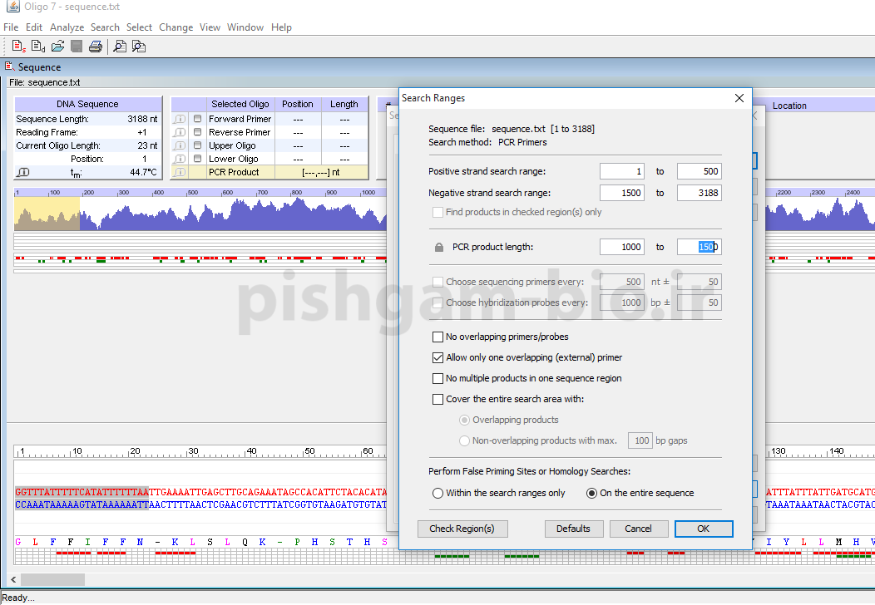875x605 pixels.
Task: Click the second magnifier search toolbar icon
Action: tap(139, 47)
